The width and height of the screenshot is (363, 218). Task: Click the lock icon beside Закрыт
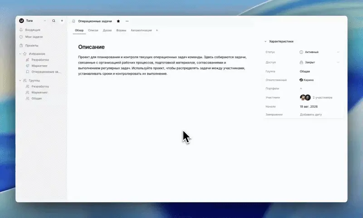[x=301, y=62]
